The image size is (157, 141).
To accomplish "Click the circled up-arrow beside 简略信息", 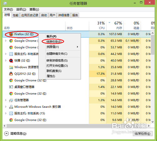I will pos(7,133).
